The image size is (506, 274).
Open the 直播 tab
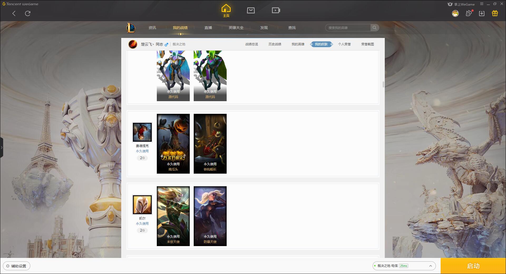coord(208,28)
